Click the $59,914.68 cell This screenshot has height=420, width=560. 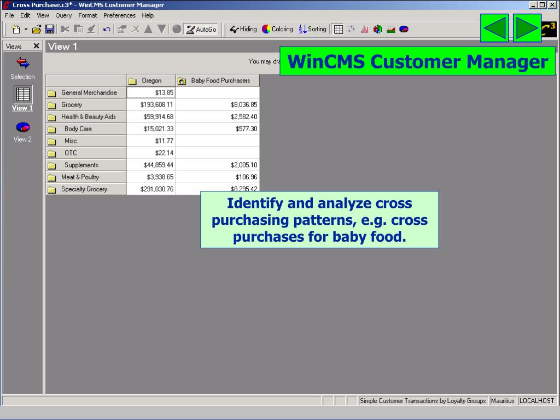(x=151, y=117)
